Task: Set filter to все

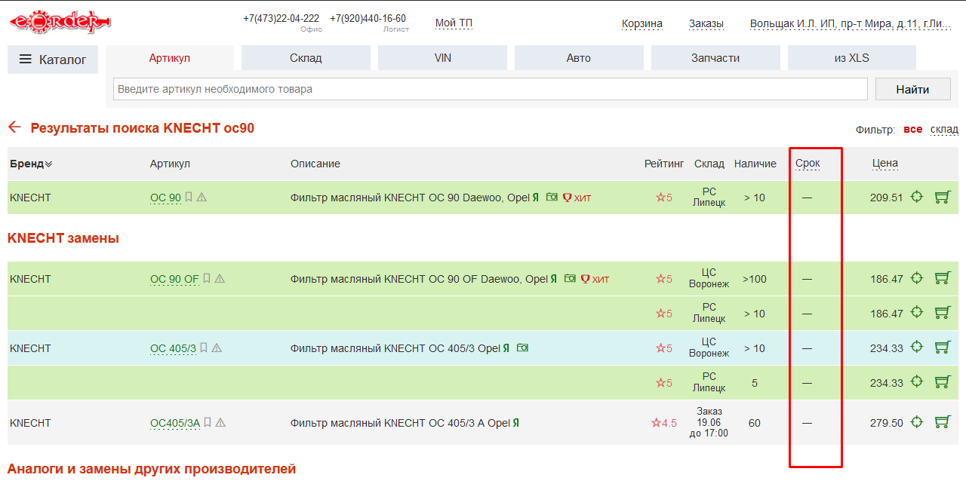Action: point(912,129)
